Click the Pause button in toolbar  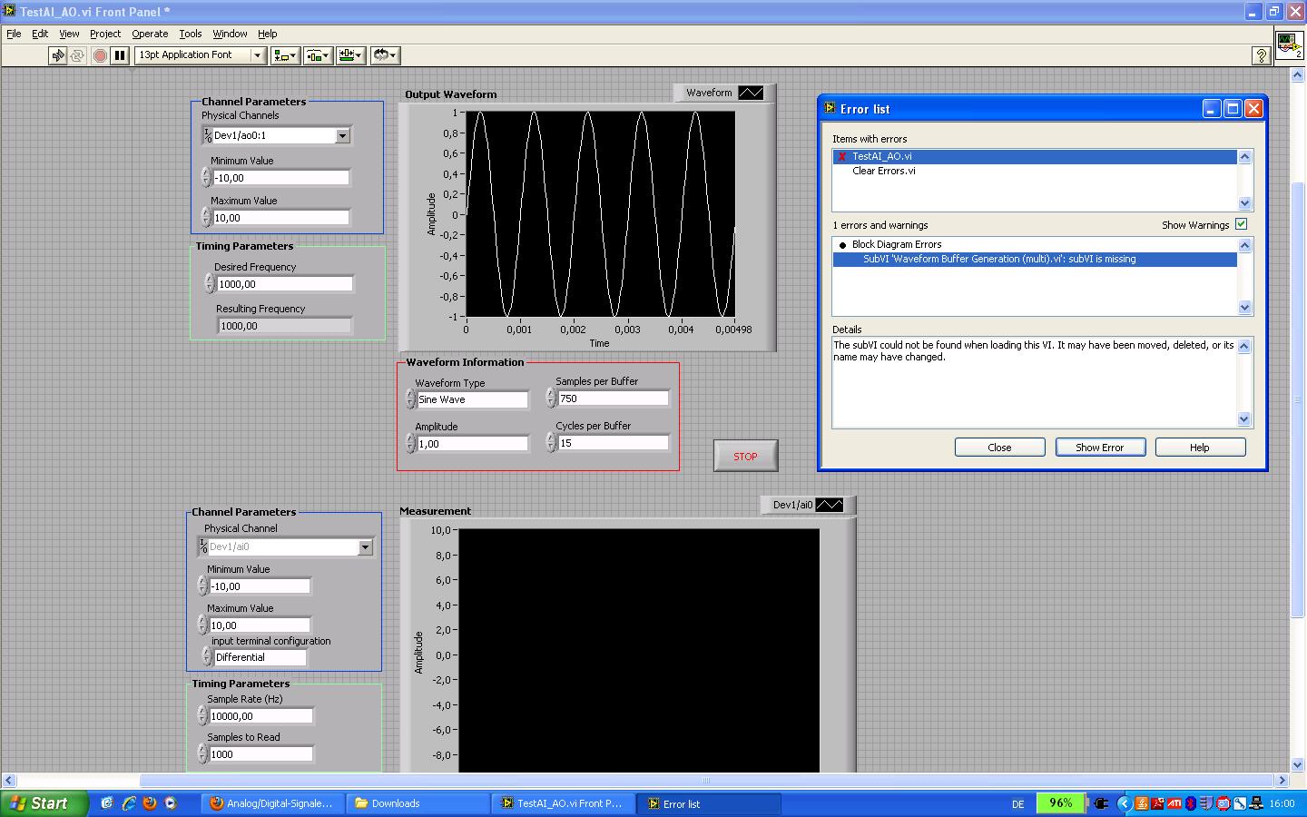[x=120, y=55]
